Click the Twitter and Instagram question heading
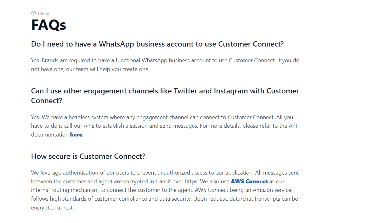 click(x=165, y=96)
